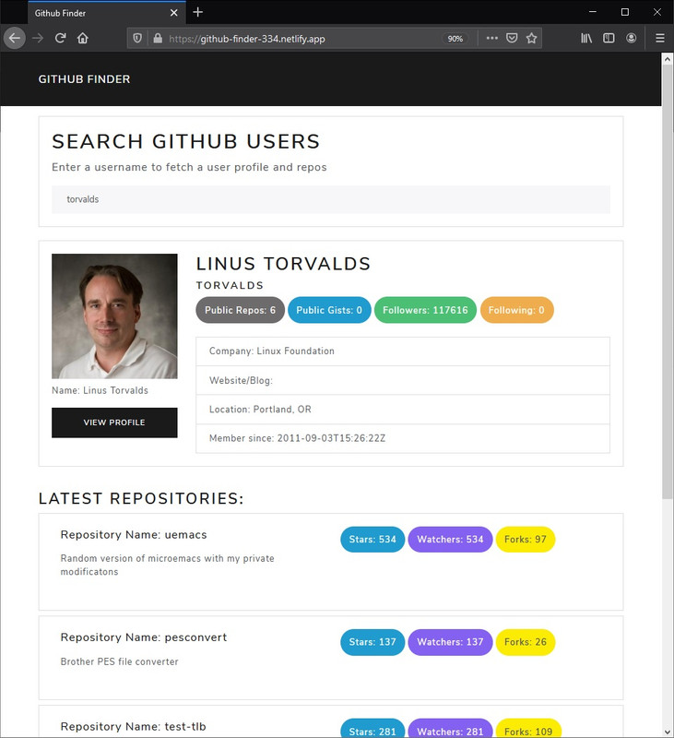The width and height of the screenshot is (674, 738).
Task: Open the browser home page icon
Action: pos(83,38)
